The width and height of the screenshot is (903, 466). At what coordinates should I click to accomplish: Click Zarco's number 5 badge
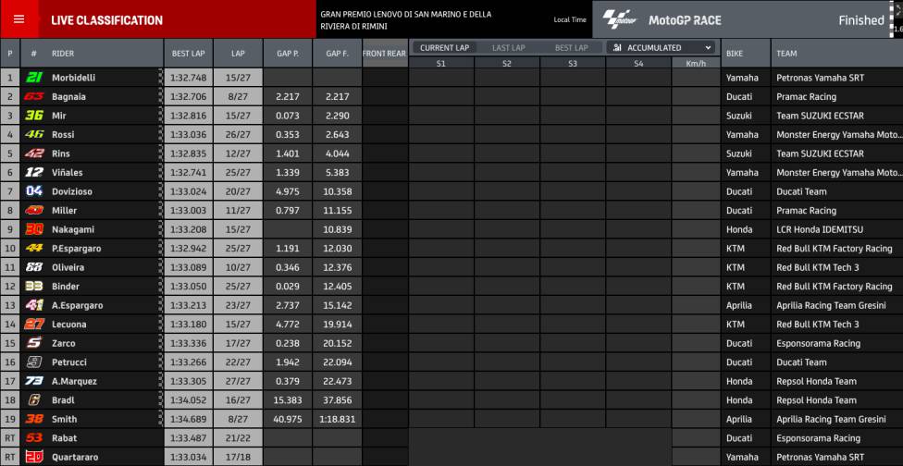34,343
